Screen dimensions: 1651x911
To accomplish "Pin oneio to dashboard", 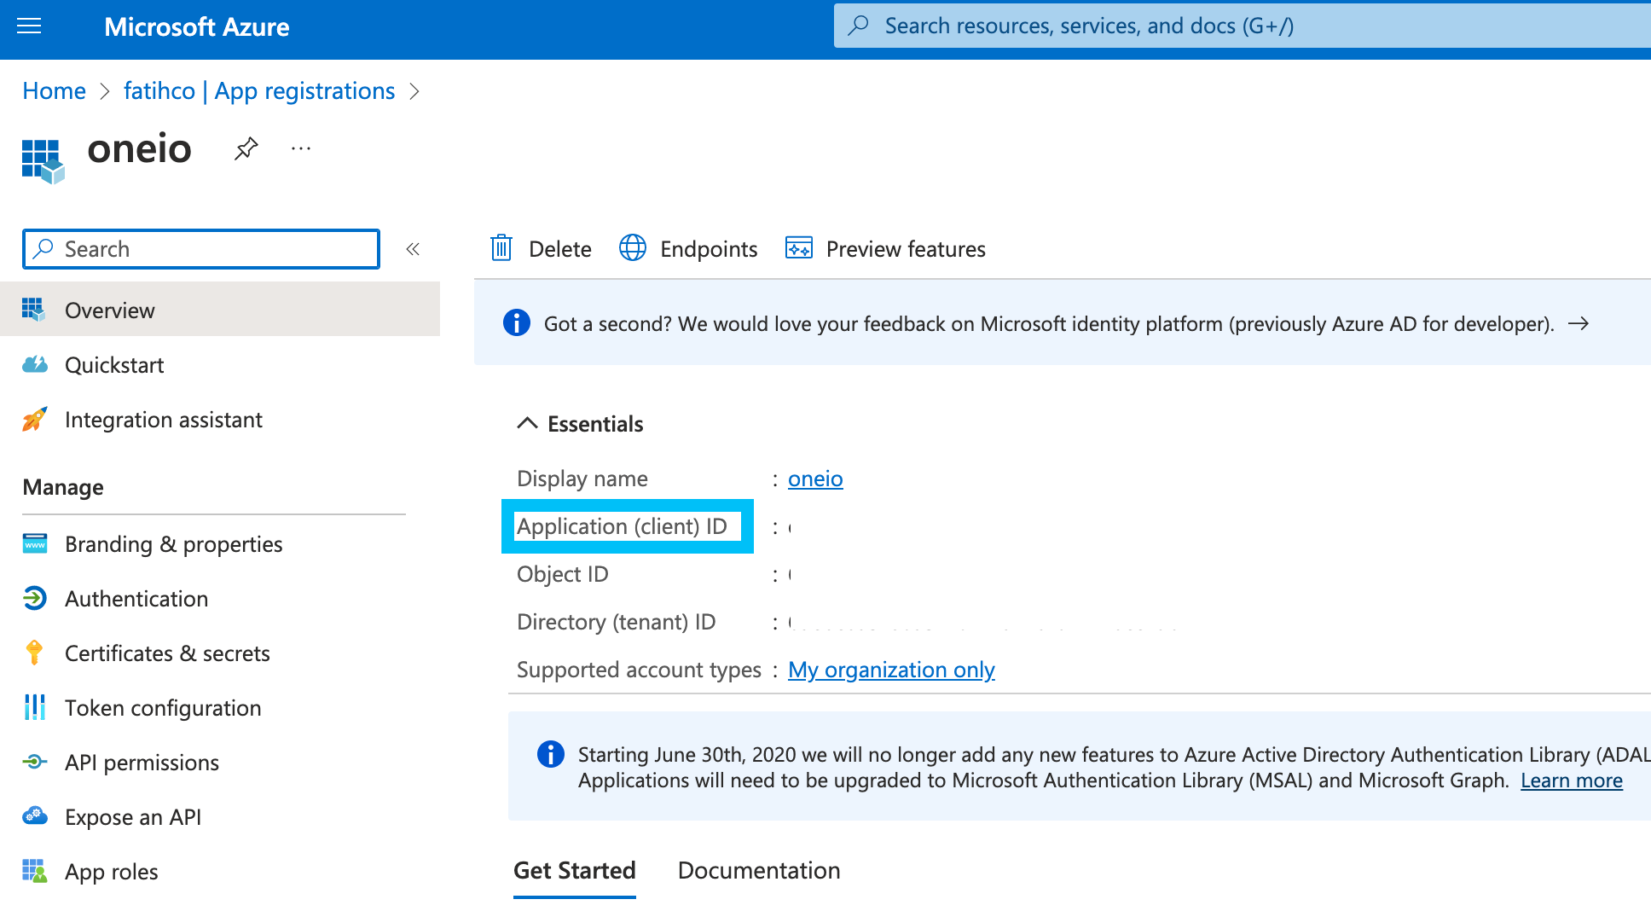I will pos(246,148).
